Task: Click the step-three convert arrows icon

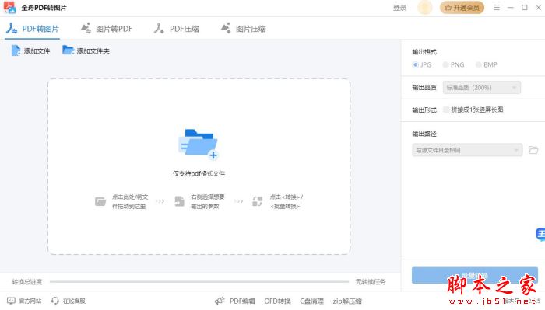Action: [x=257, y=201]
